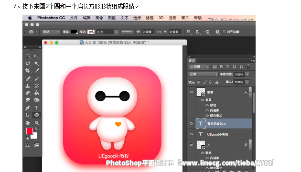Open the 正常 blend mode dropdown
Viewport: 301px width, 172px height.
click(203, 74)
